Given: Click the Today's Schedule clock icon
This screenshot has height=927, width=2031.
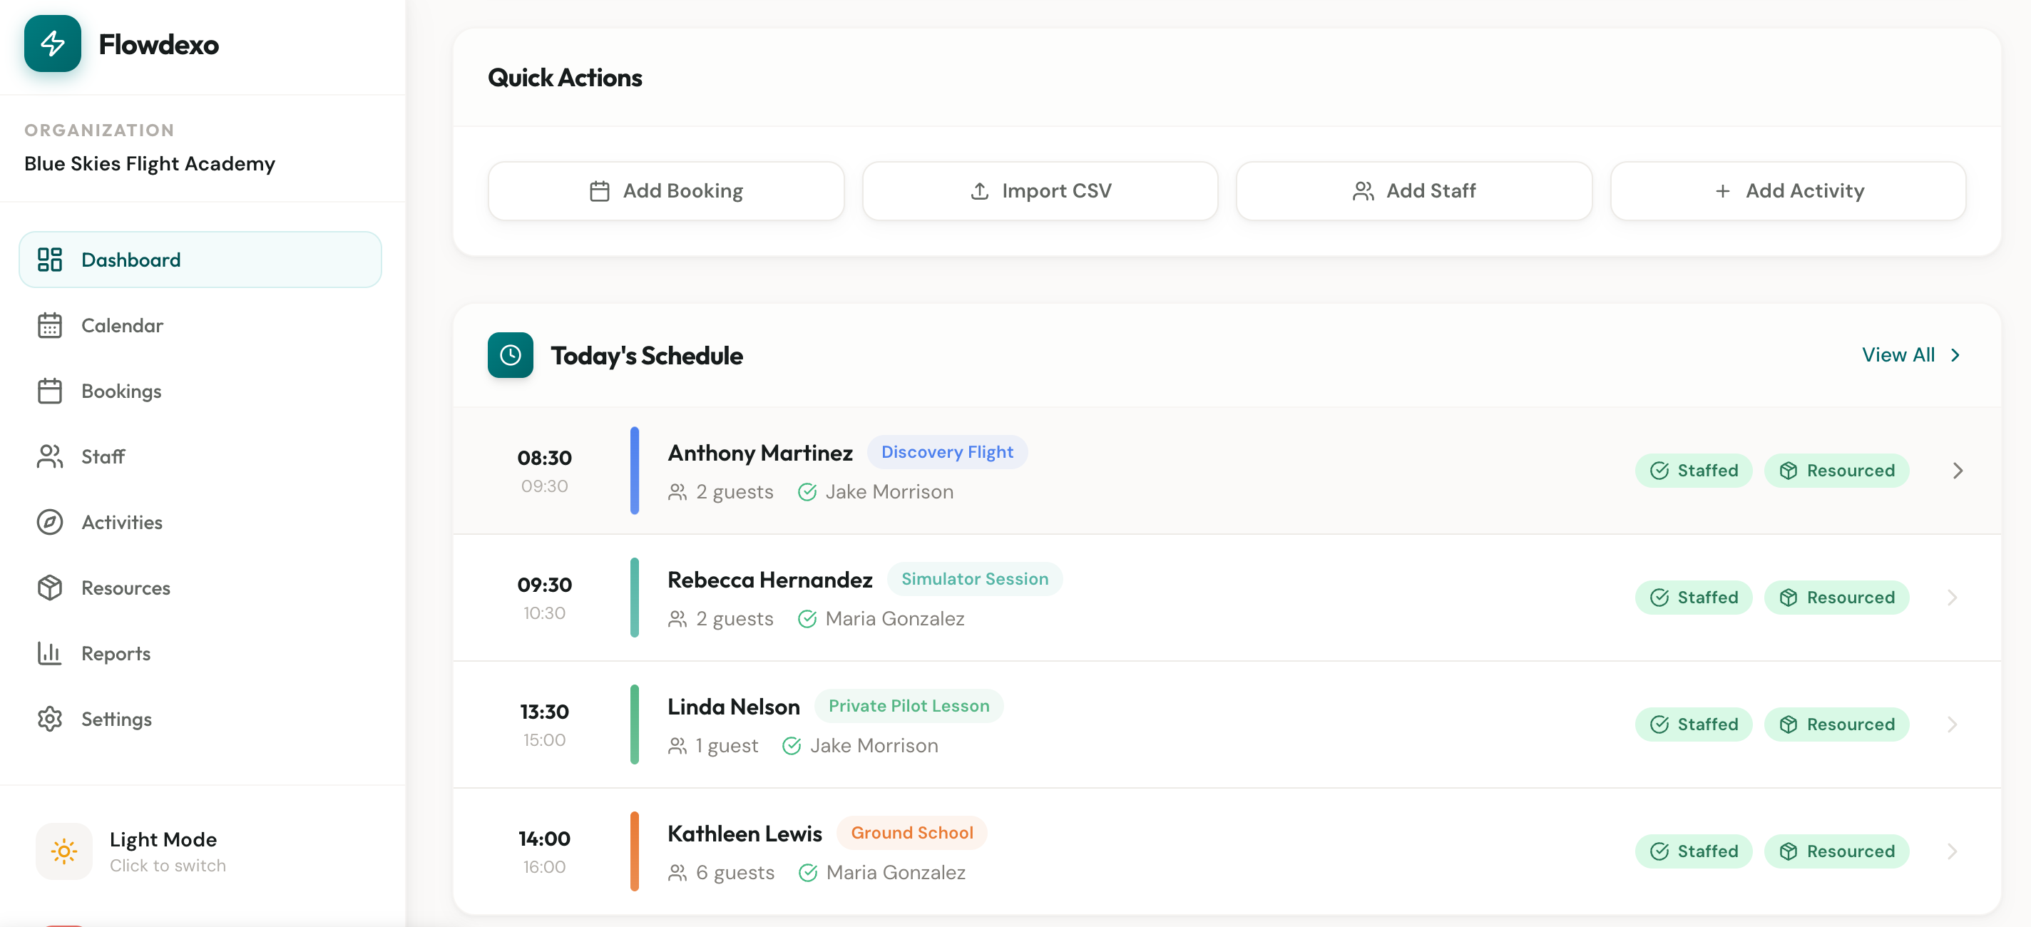Looking at the screenshot, I should click(x=510, y=354).
